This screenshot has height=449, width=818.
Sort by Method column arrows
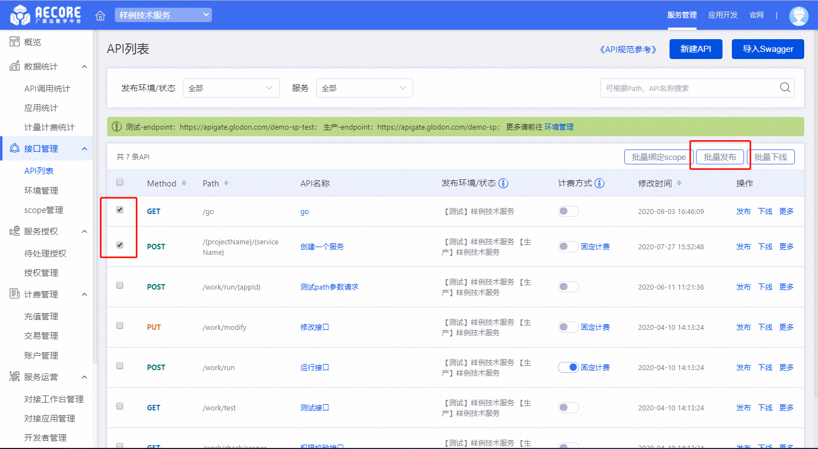click(184, 183)
